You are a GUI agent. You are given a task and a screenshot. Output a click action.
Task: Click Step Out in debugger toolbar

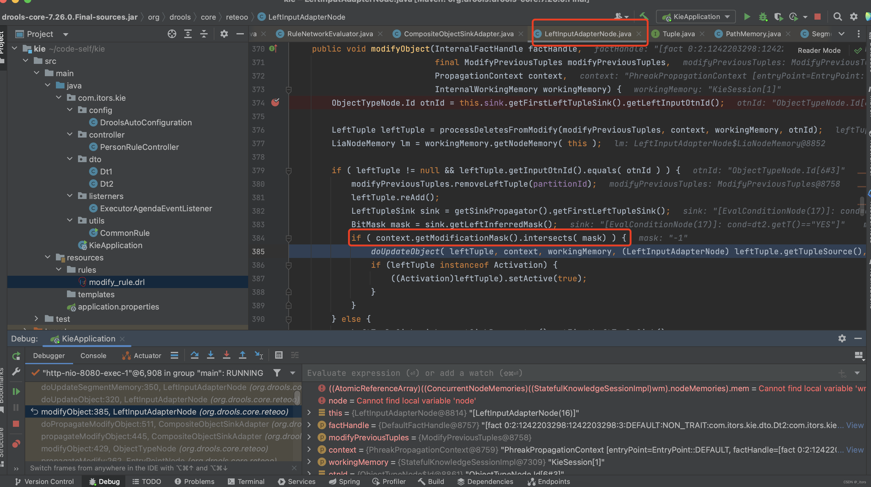242,355
